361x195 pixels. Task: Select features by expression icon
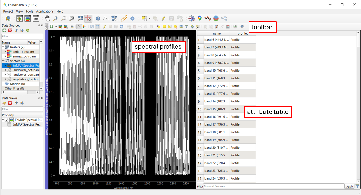(x=159, y=26)
